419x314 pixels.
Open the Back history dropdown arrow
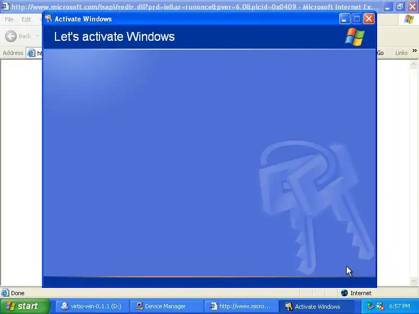pos(37,36)
